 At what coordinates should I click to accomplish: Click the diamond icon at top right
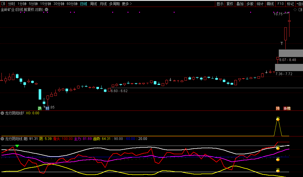[x=295, y=9]
